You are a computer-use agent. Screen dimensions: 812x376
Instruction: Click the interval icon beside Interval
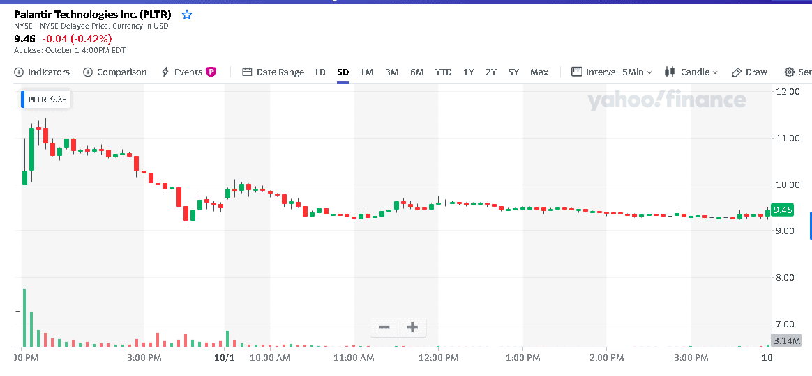point(576,72)
